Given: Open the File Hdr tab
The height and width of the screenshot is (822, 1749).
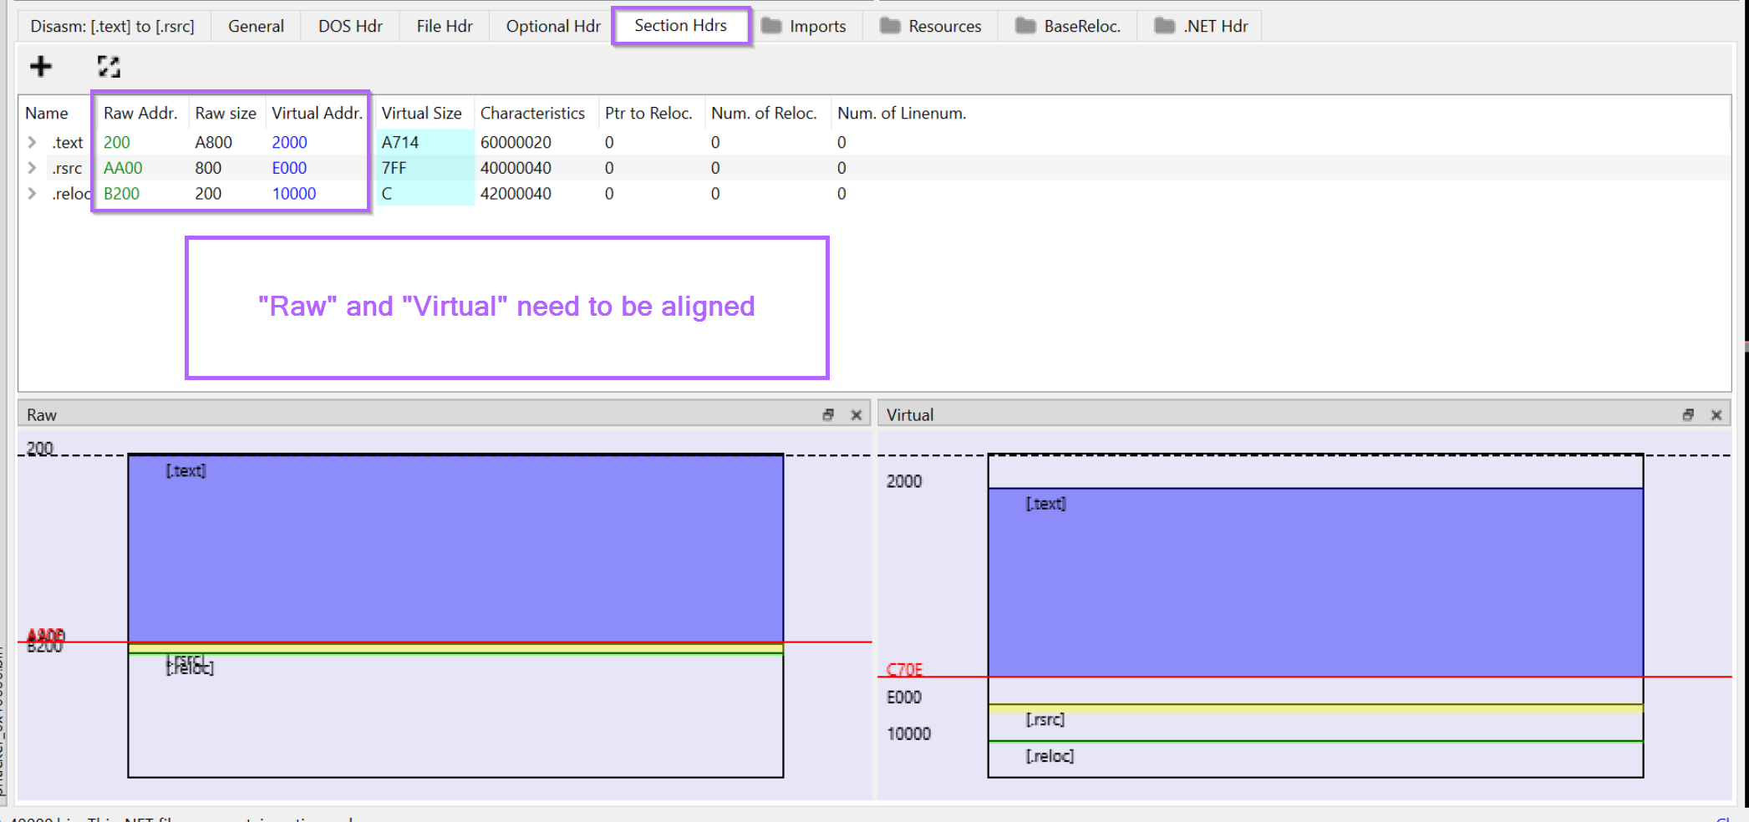Looking at the screenshot, I should [x=445, y=26].
